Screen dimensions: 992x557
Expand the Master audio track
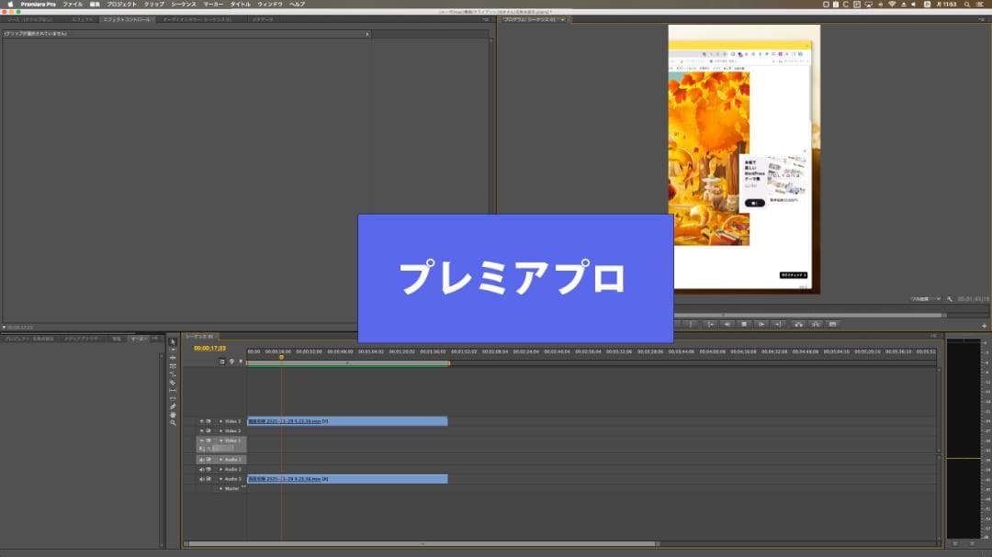(221, 489)
